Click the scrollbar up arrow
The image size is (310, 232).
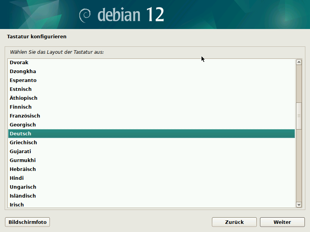(x=299, y=62)
